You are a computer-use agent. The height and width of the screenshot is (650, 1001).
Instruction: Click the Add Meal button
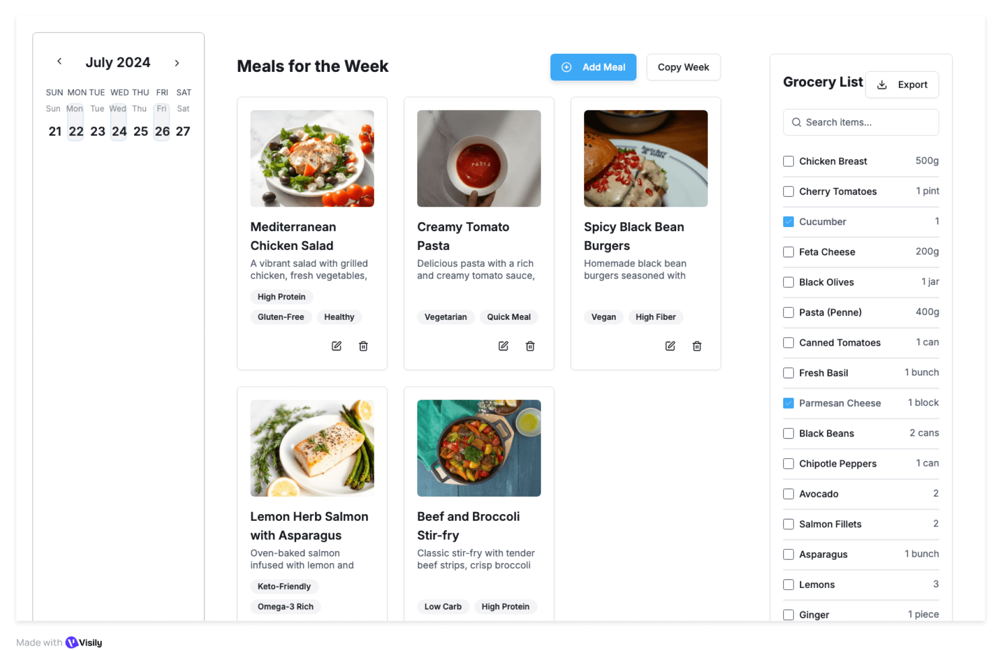point(593,67)
